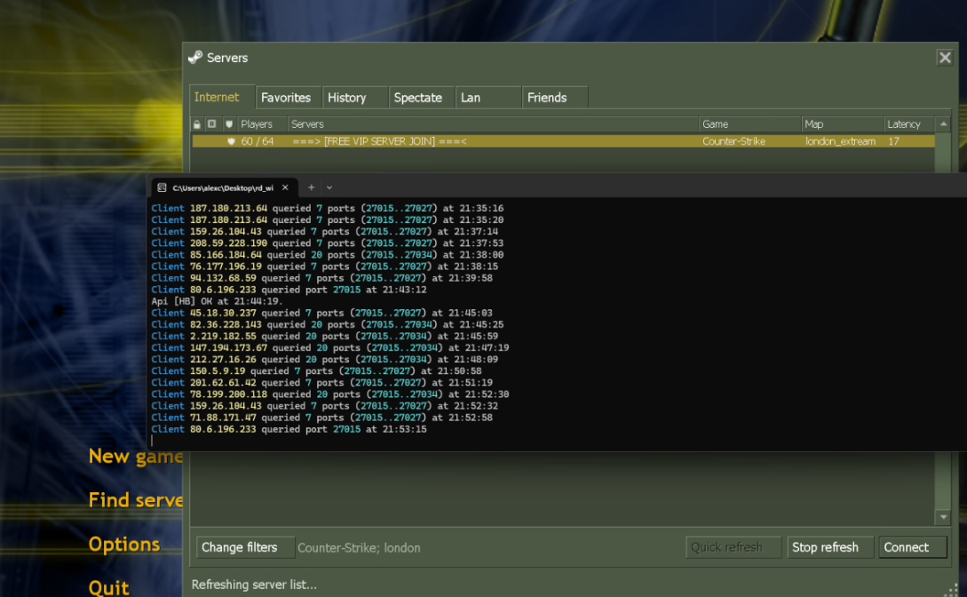Sort by secure shield column icon
This screenshot has width=967, height=597.
(229, 124)
